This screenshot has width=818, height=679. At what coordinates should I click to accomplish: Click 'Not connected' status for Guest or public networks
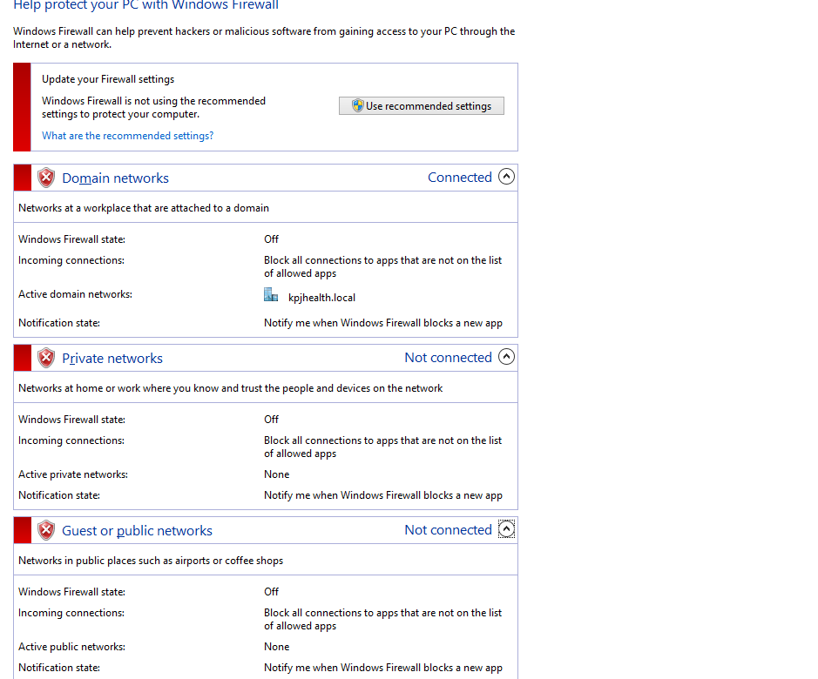coord(448,530)
